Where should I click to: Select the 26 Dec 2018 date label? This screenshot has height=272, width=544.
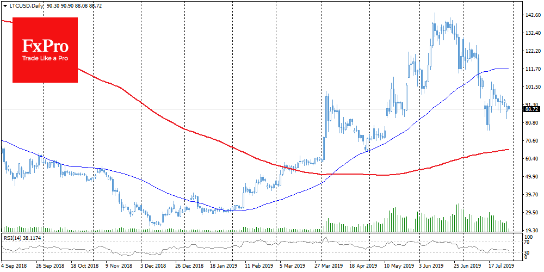[188, 267]
